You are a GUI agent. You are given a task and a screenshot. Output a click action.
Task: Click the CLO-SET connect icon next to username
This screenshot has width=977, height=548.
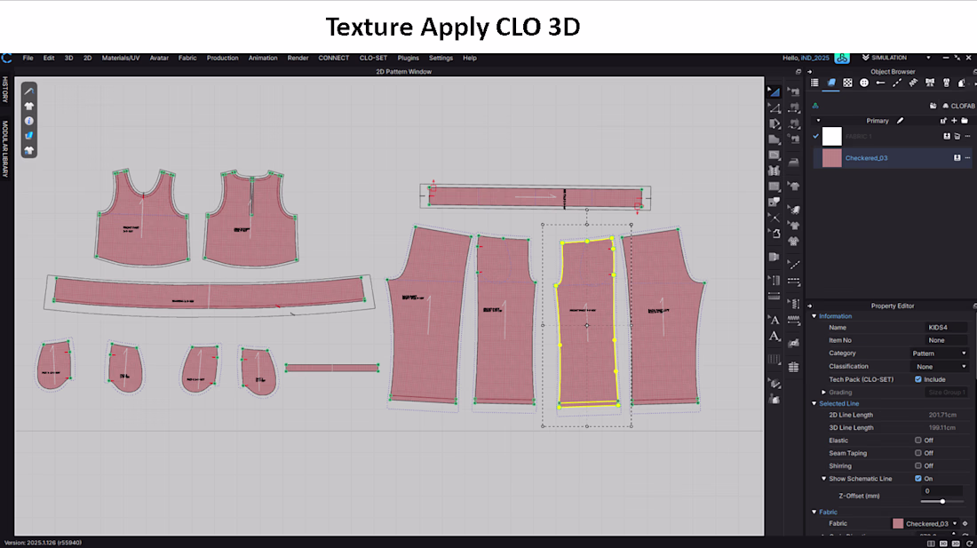tap(842, 58)
